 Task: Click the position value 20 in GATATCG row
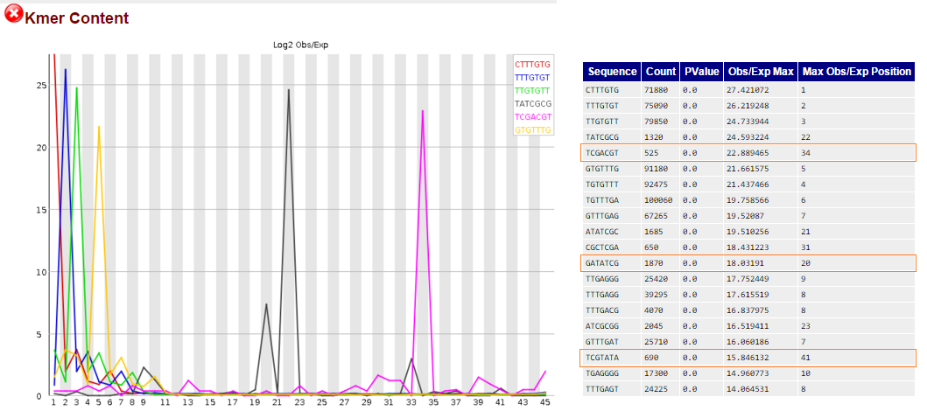(x=806, y=262)
